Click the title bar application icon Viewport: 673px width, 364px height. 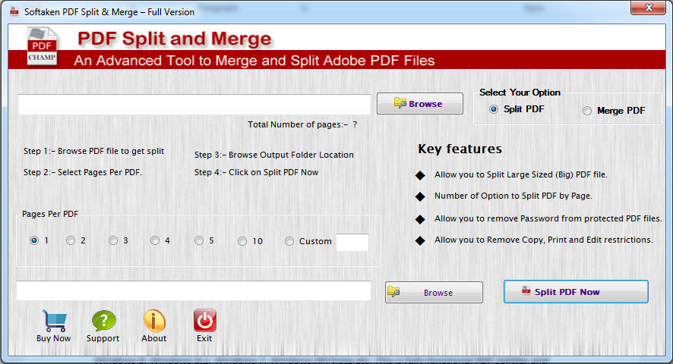[x=14, y=11]
